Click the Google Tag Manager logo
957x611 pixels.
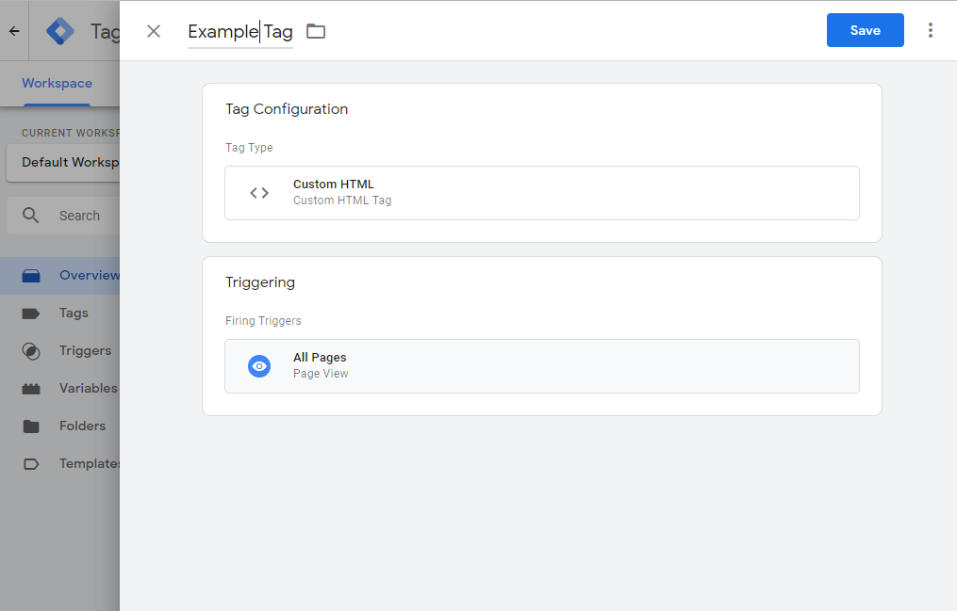click(x=60, y=31)
